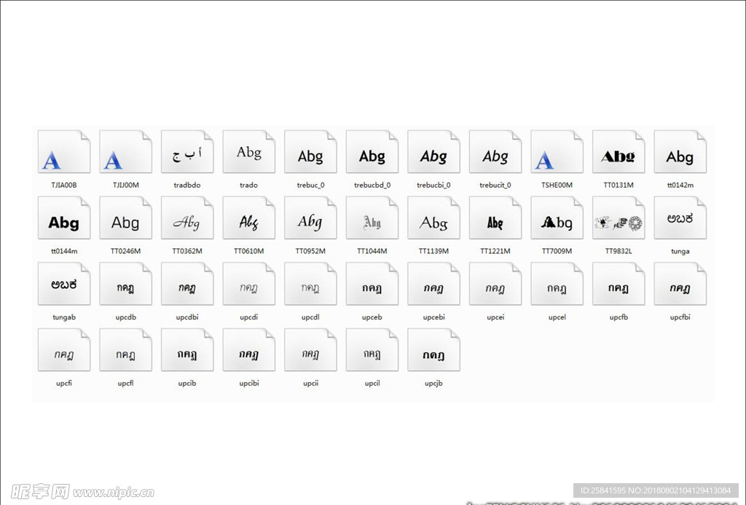Open the www.nipic.com watermark link

pos(114,493)
